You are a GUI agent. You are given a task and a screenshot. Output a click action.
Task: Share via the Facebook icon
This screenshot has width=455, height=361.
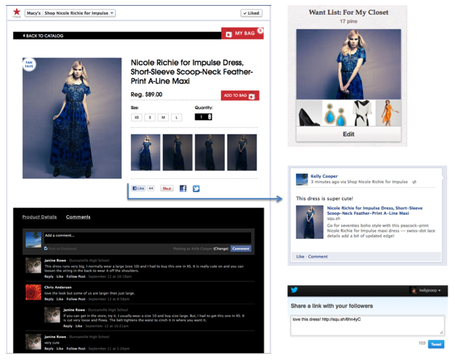[183, 188]
